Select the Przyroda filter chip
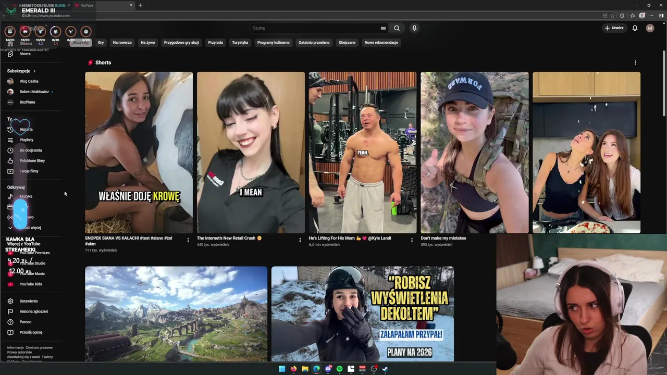 point(215,43)
